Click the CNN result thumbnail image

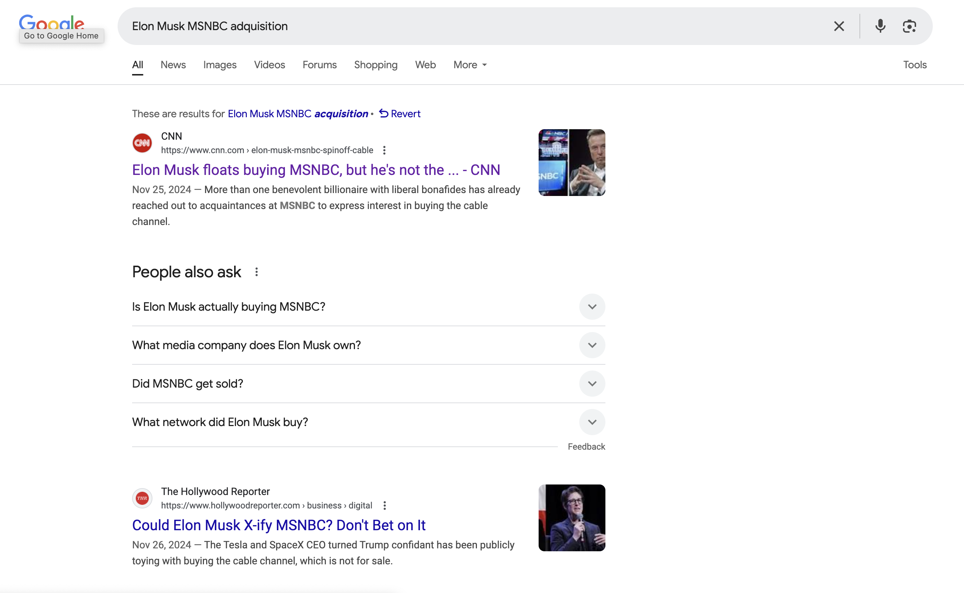tap(571, 162)
